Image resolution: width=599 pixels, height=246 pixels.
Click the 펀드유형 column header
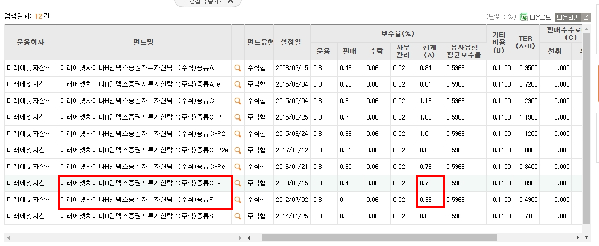click(x=259, y=43)
